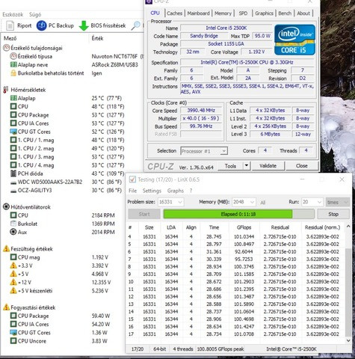This screenshot has height=359, width=355.
Task: Click the +3.3 V warning triangle icon
Action: coord(13,266)
